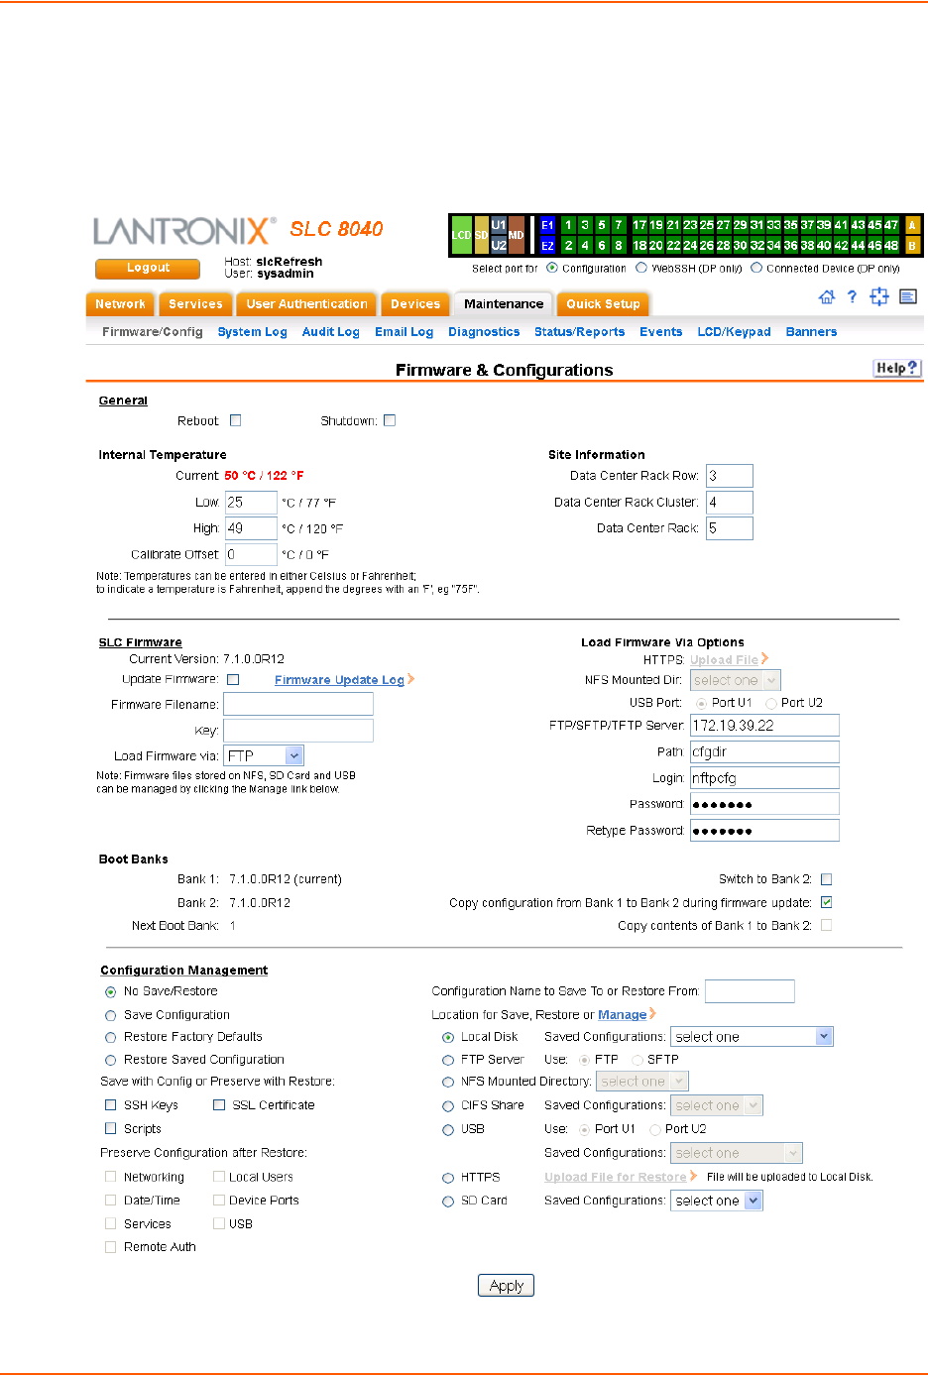Image resolution: width=928 pixels, height=1376 pixels.
Task: Open the NFS Mounted Dir dropdown
Action: coord(736,680)
